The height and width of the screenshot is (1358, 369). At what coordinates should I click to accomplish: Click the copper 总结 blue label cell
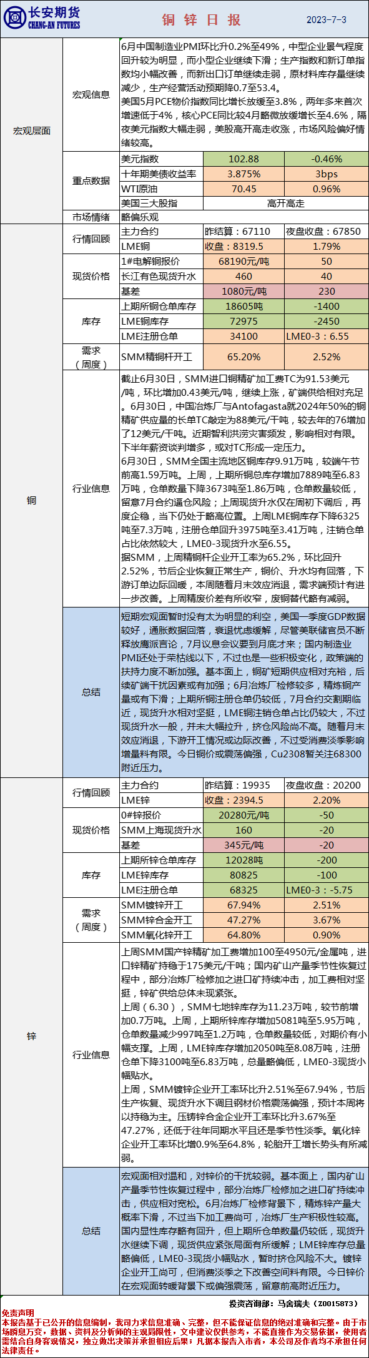(x=91, y=692)
